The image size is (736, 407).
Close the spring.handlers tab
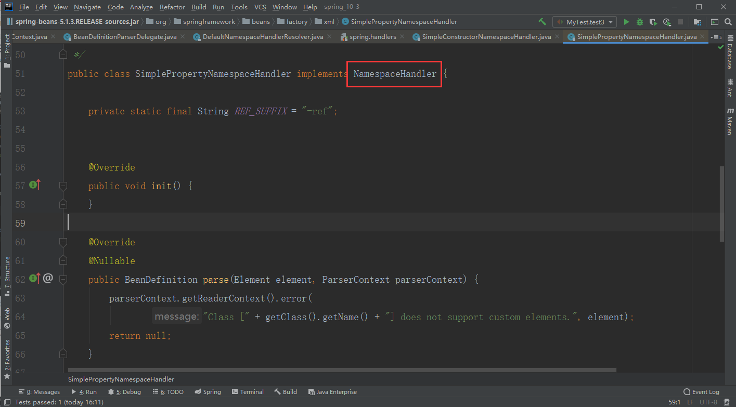pos(402,37)
